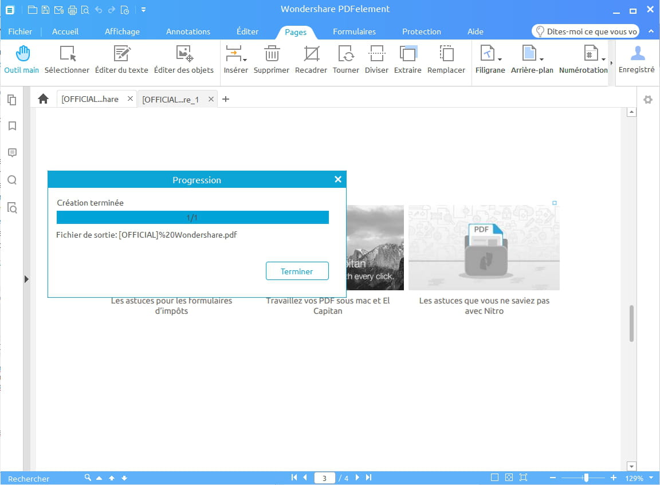Save the document with the floppy disk icon
This screenshot has width=660, height=485.
click(45, 10)
